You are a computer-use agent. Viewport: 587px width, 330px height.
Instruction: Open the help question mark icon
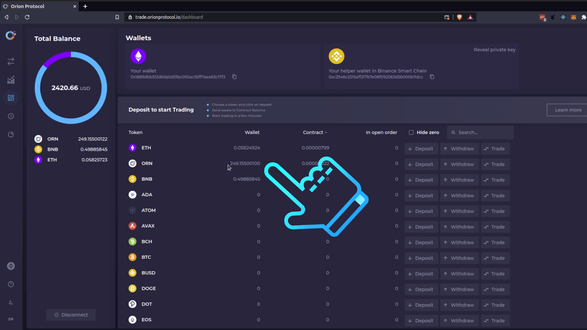click(11, 284)
